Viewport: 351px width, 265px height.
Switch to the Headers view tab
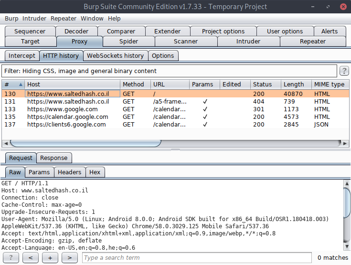(69, 172)
